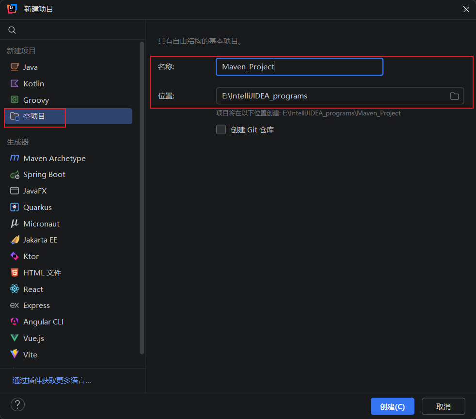Select the Ktor generator icon
The height and width of the screenshot is (419, 476).
pos(15,256)
